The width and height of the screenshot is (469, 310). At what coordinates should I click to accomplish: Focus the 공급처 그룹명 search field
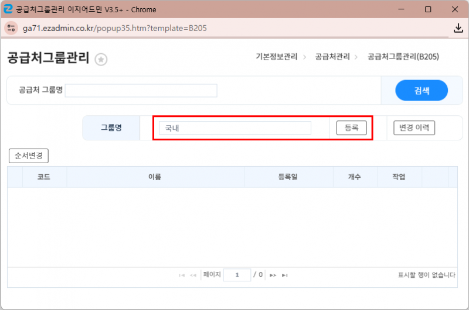click(x=141, y=91)
